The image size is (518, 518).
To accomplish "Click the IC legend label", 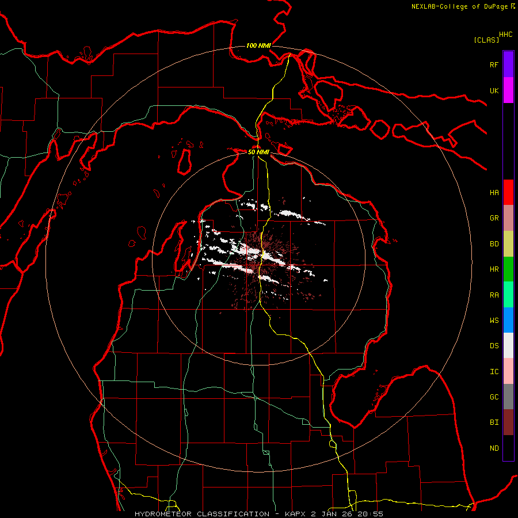I will (494, 372).
